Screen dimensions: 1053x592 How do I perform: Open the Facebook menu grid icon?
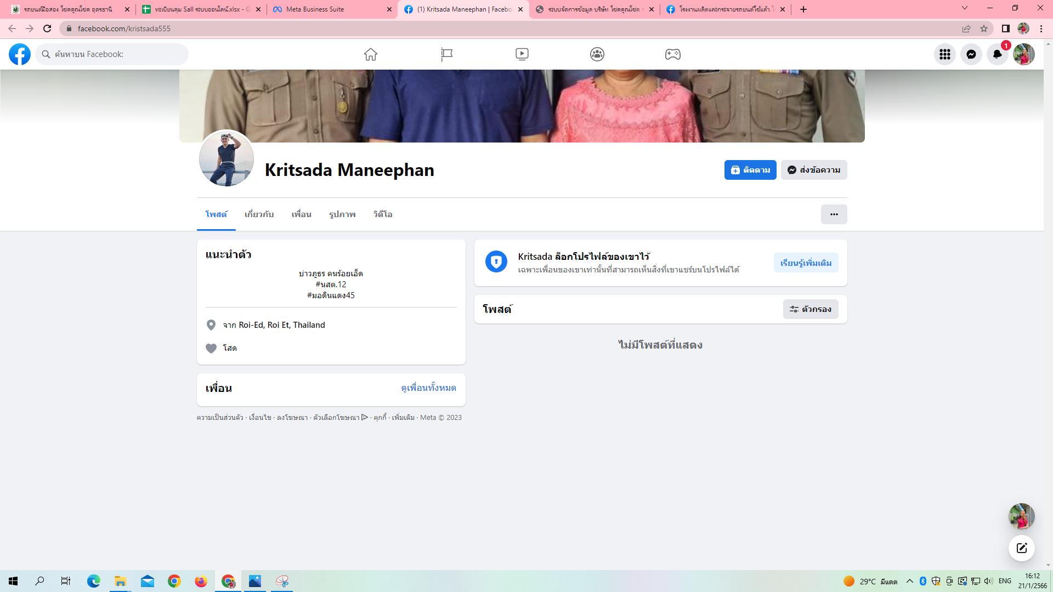944,54
